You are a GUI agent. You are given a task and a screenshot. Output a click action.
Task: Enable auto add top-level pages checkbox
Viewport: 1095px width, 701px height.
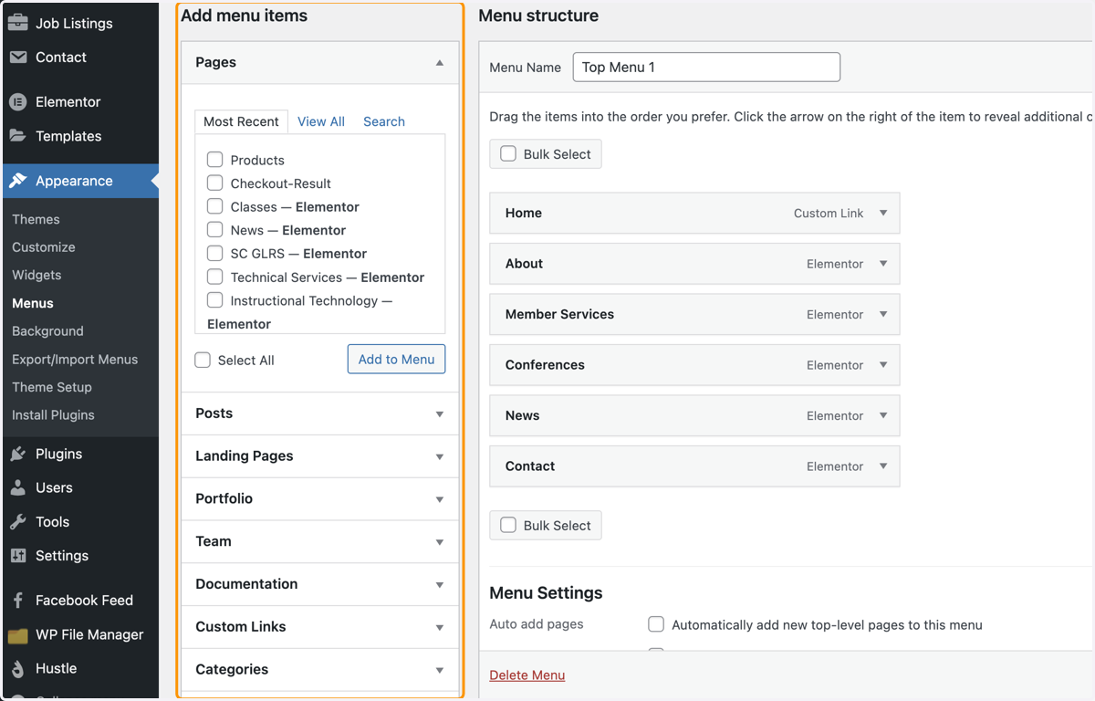click(656, 624)
